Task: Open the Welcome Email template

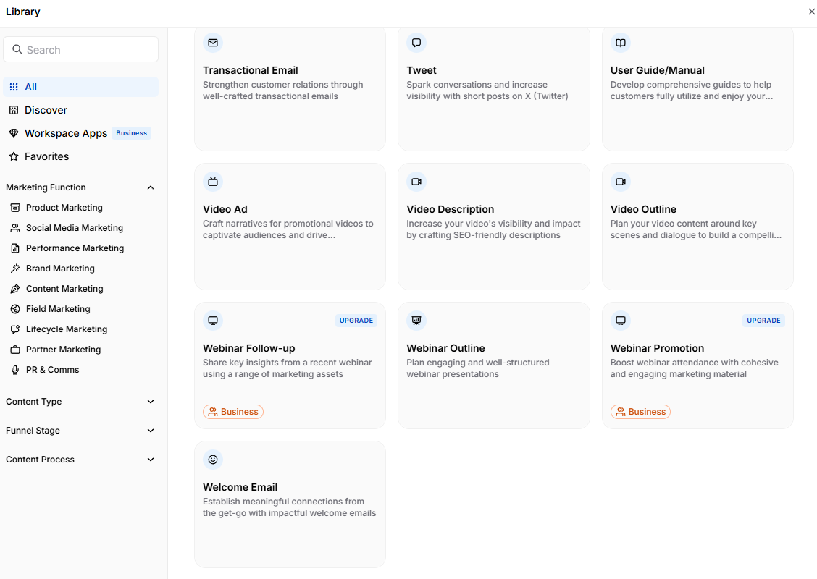Action: 290,504
